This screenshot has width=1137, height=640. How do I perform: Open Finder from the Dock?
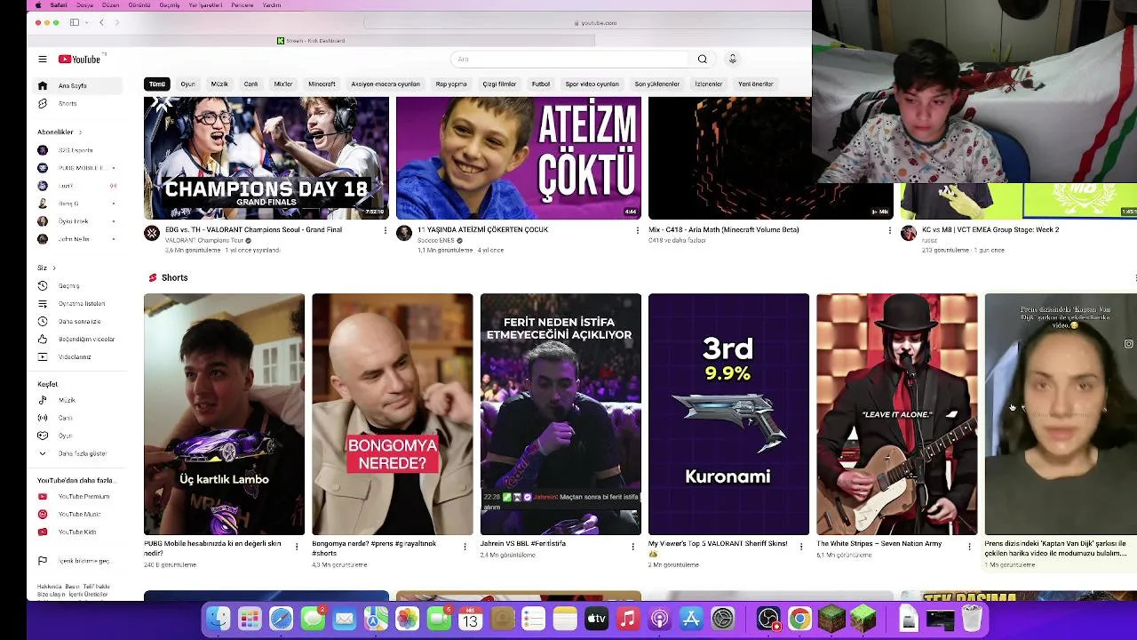point(218,619)
